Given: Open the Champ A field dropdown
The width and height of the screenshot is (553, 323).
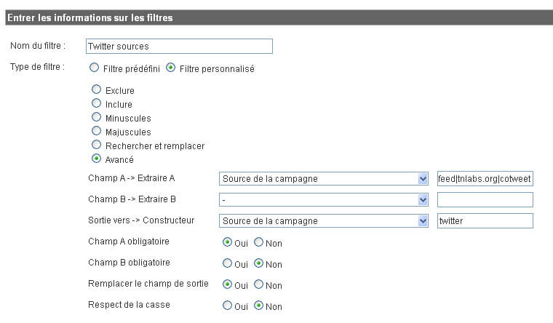Looking at the screenshot, I should coord(323,179).
